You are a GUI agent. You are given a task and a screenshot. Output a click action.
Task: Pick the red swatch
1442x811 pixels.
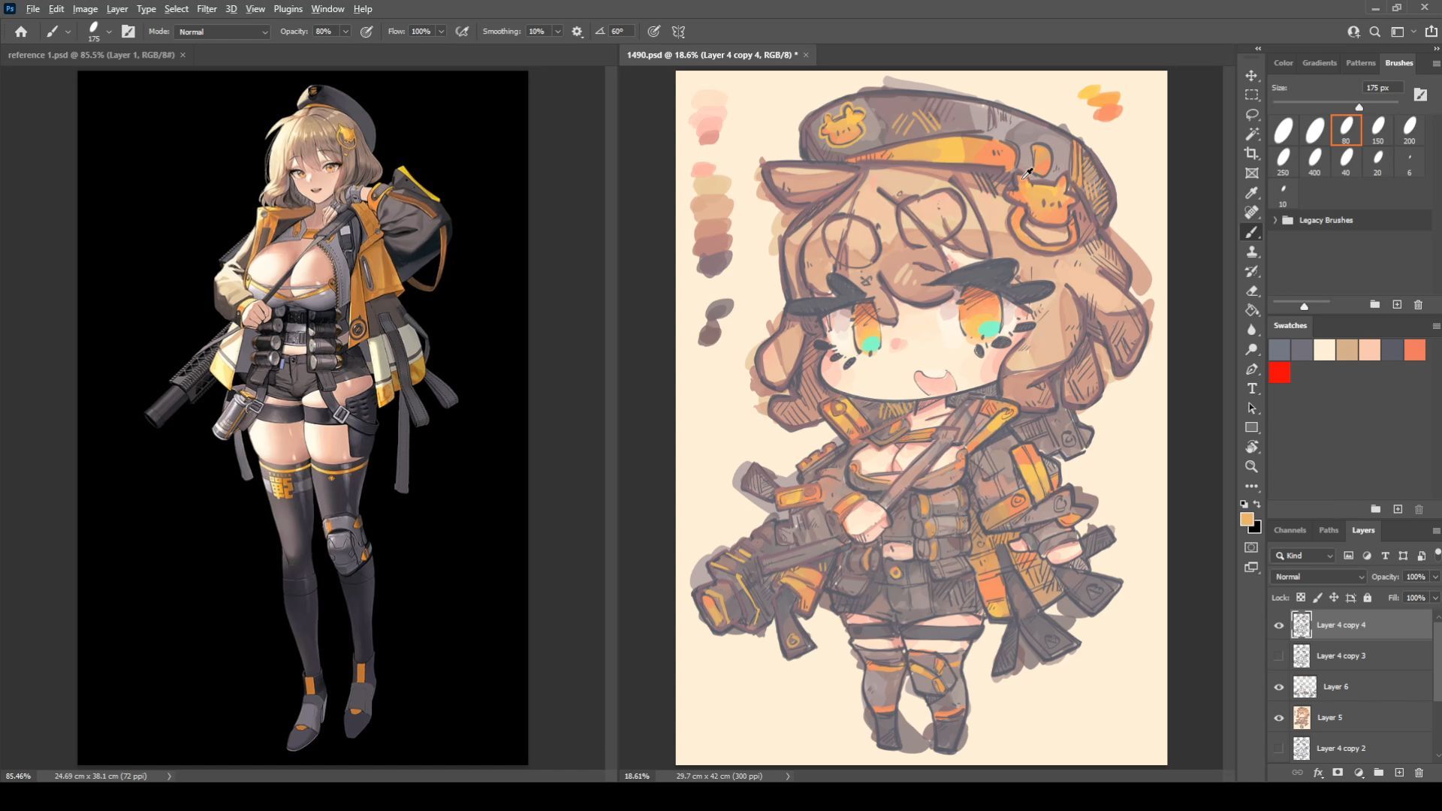pyautogui.click(x=1279, y=372)
